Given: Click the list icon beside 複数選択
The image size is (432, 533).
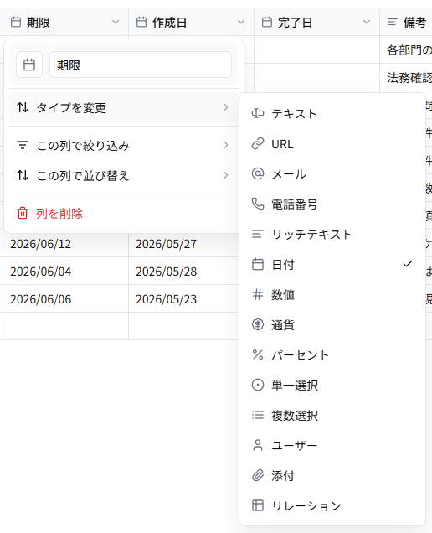Looking at the screenshot, I should tap(258, 415).
